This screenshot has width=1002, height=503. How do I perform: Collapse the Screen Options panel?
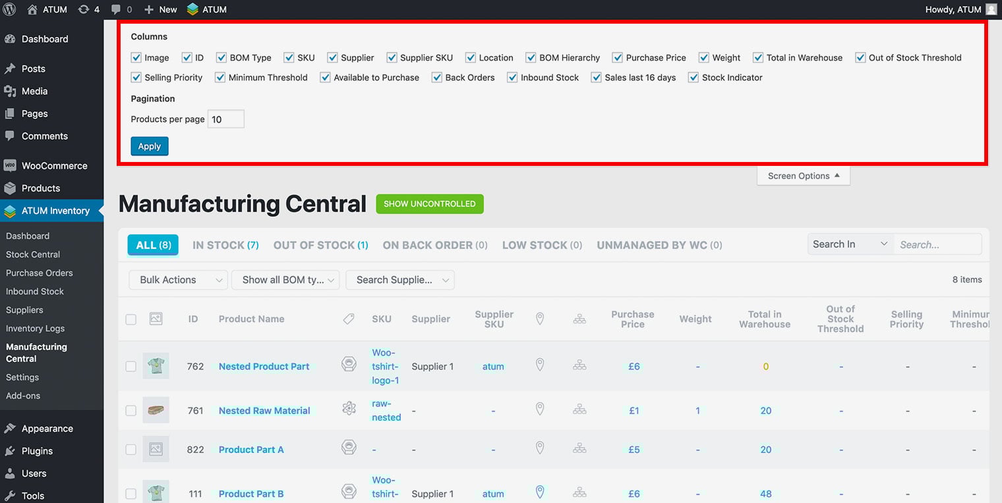(803, 176)
